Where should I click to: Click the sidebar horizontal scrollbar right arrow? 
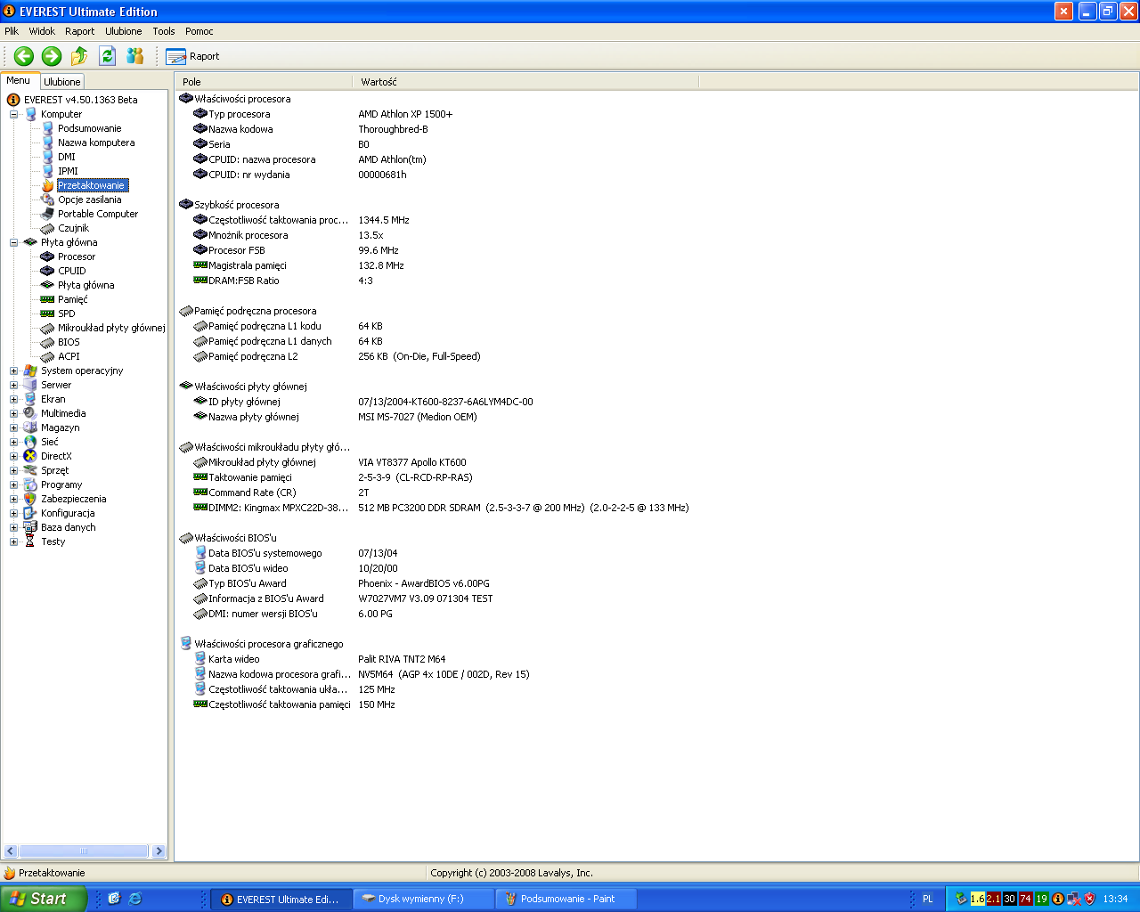coord(159,851)
